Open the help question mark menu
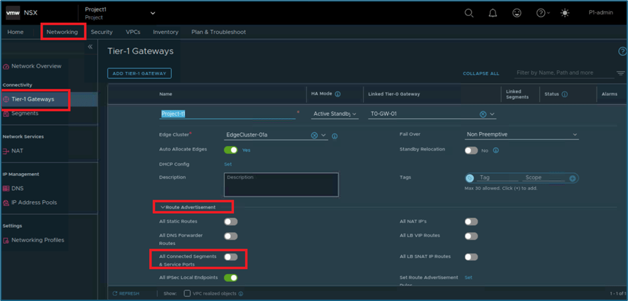 coord(542,13)
